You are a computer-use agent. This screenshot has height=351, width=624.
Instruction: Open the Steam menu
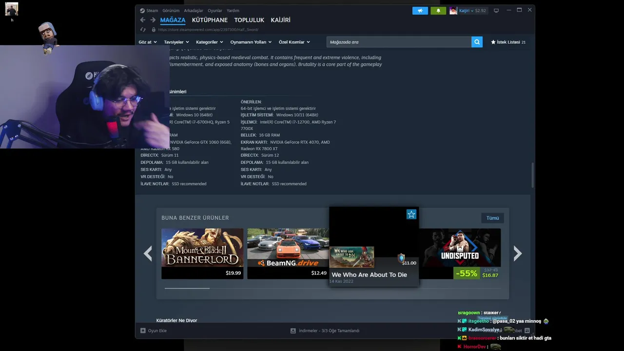click(152, 10)
